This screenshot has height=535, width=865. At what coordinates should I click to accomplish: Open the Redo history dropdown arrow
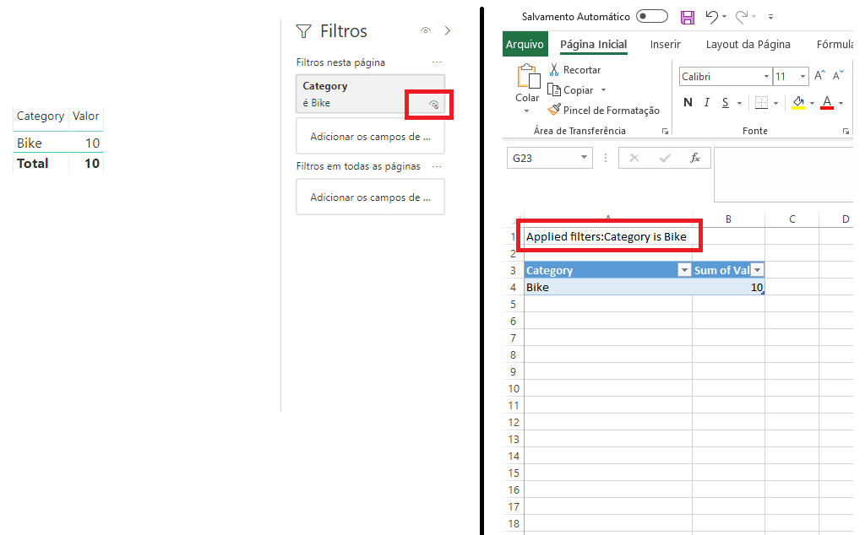(x=754, y=17)
